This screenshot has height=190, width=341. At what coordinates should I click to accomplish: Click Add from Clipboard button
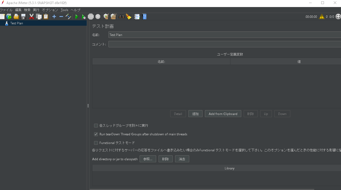[223, 114]
